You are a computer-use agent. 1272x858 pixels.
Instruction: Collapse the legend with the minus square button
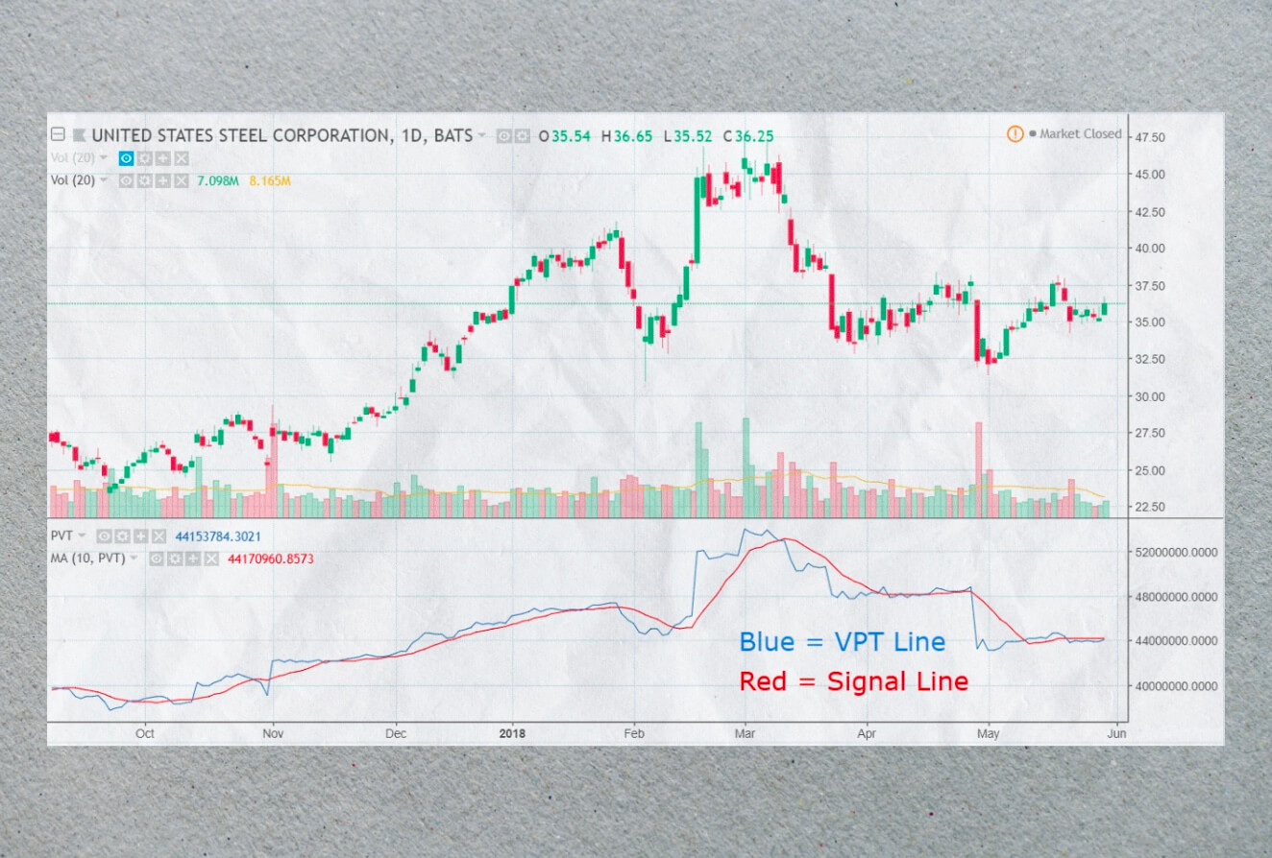(x=58, y=135)
